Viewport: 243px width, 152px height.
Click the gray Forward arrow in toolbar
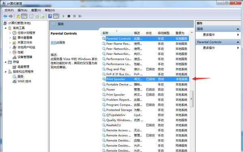point(11,16)
